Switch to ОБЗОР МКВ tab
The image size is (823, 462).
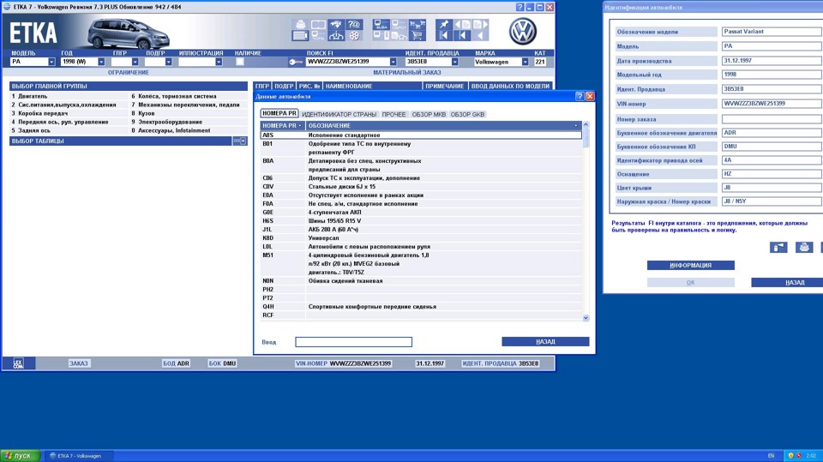pyautogui.click(x=429, y=114)
